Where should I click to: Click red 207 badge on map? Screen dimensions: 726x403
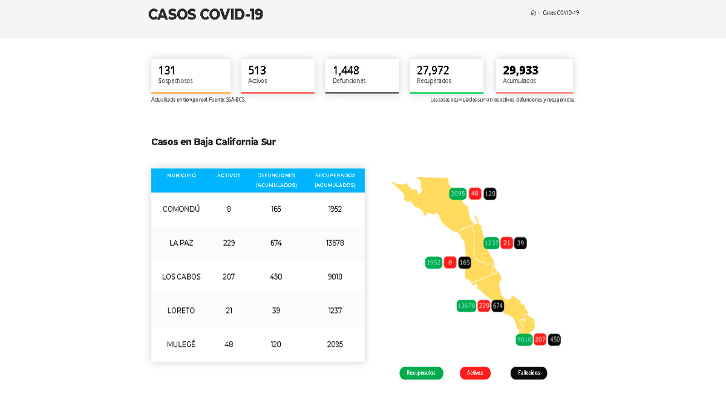click(540, 340)
